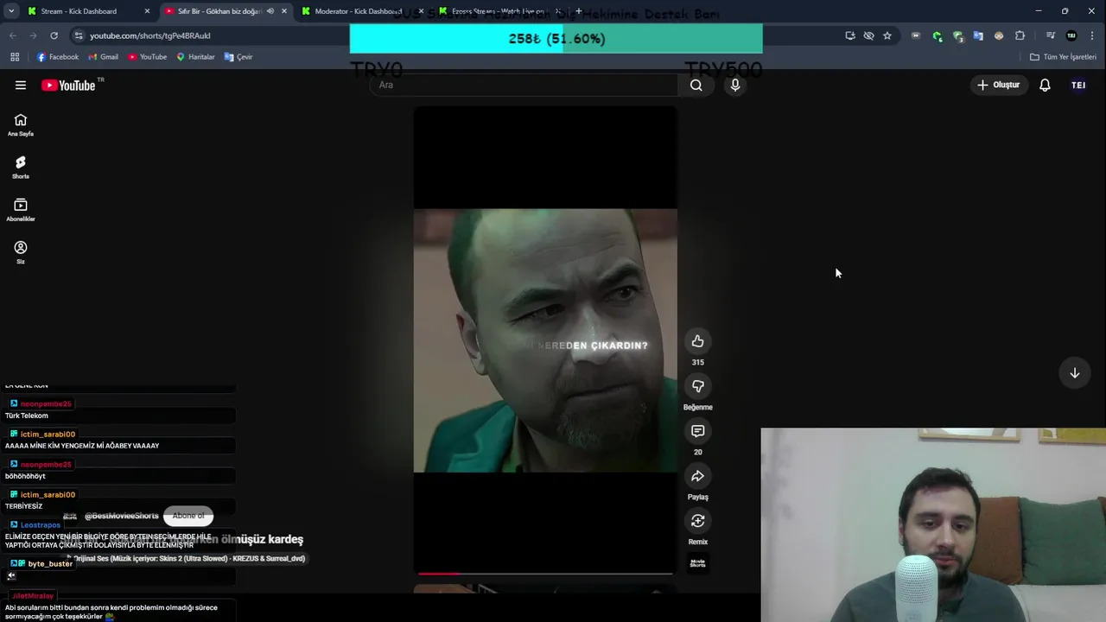Click chat username Leostrapos
Image resolution: width=1106 pixels, height=622 pixels.
point(41,524)
